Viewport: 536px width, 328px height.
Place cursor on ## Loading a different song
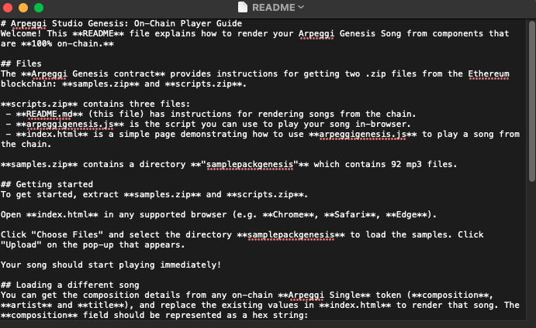tap(70, 285)
